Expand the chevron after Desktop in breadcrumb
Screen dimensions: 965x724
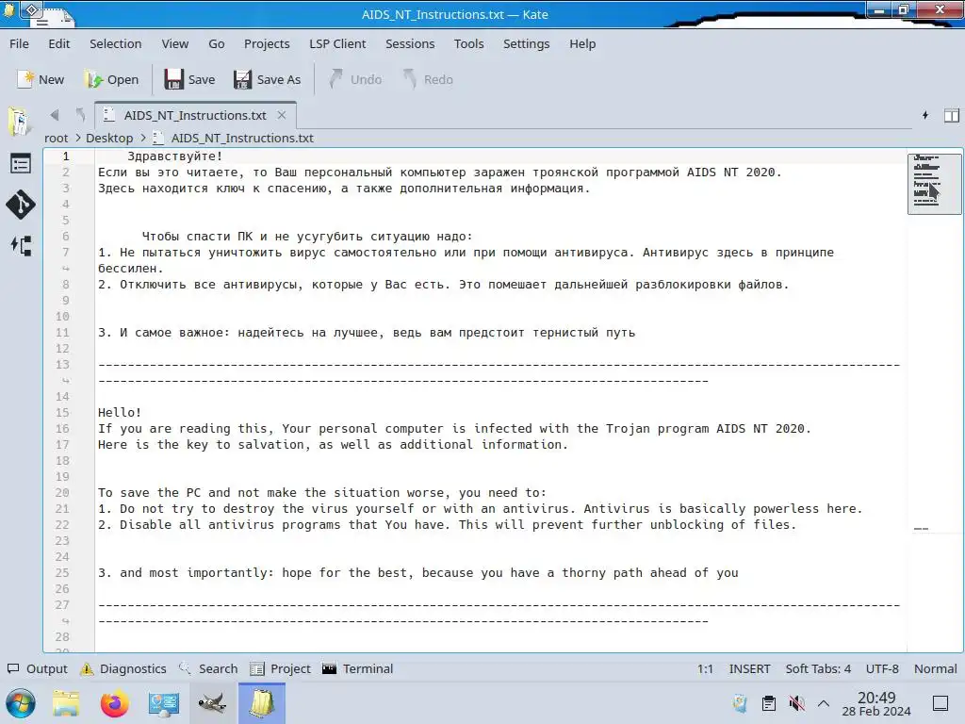click(143, 138)
